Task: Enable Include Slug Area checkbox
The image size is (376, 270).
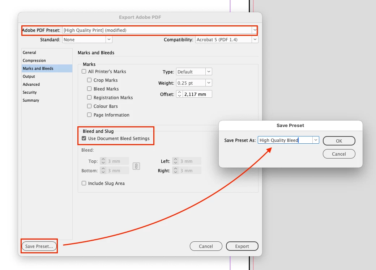Action: [x=84, y=183]
